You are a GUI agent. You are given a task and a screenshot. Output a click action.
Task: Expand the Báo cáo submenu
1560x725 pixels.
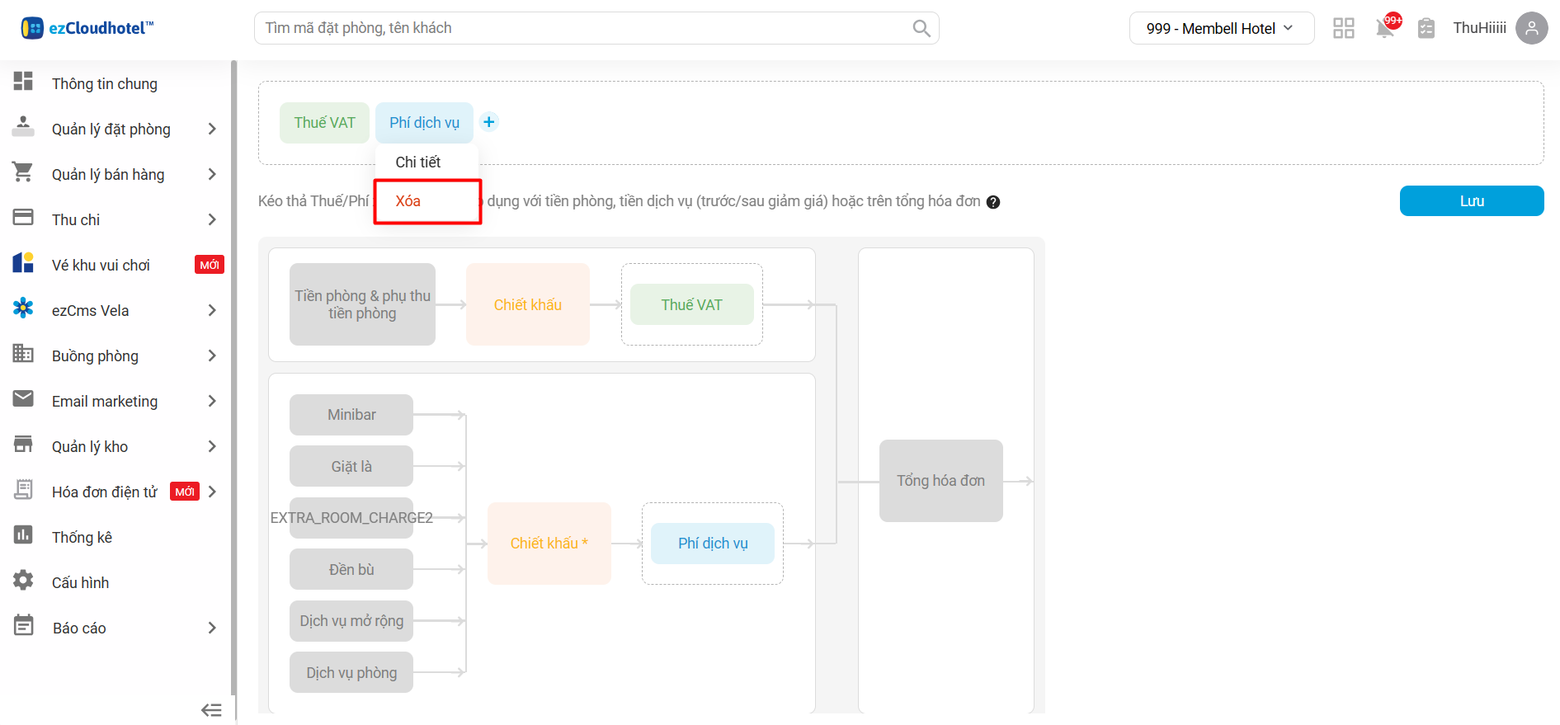click(212, 628)
